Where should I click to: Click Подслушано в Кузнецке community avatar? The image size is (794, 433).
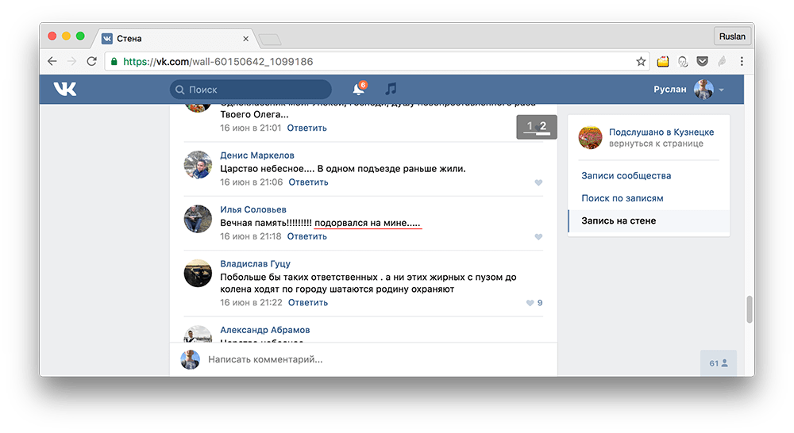click(591, 137)
